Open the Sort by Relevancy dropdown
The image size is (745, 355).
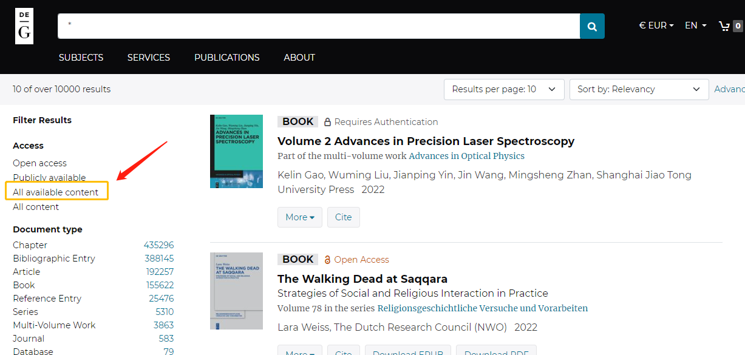click(638, 89)
